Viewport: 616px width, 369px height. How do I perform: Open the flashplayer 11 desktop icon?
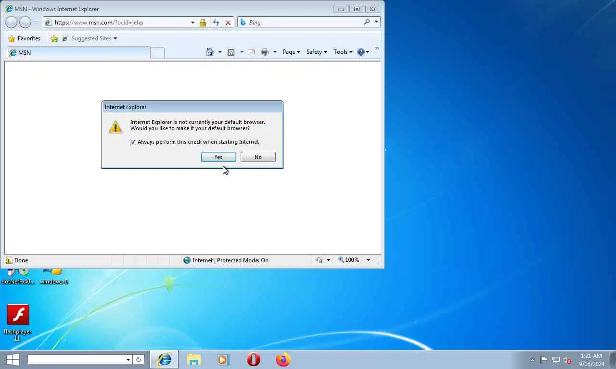[18, 322]
